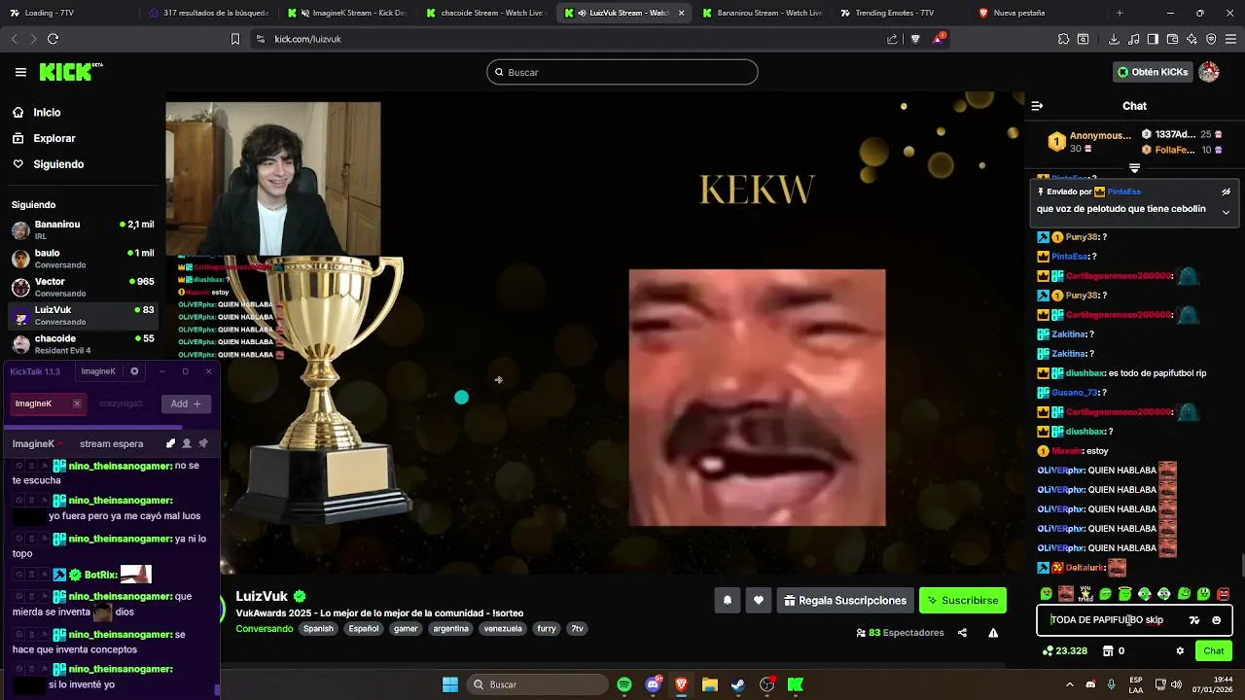Switch to Bananirou Stream browser tab

pos(762,13)
